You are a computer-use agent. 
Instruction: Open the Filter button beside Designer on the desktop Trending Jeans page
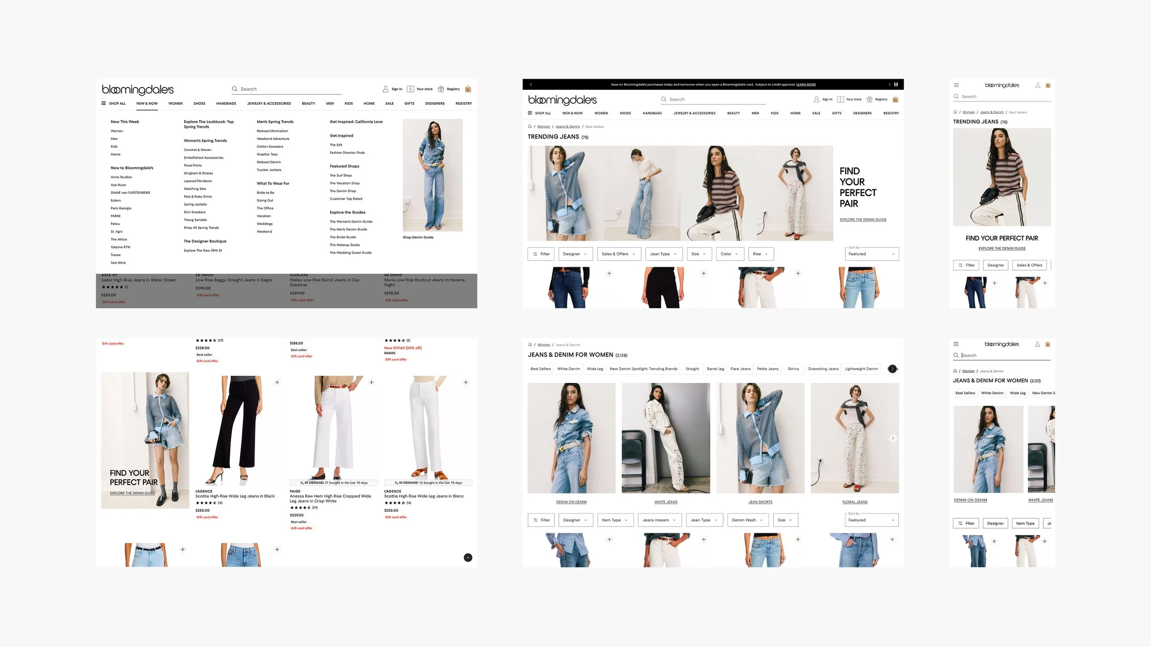click(541, 254)
